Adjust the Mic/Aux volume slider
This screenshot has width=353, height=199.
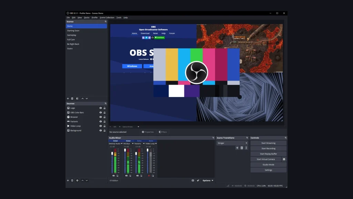click(x=125, y=150)
